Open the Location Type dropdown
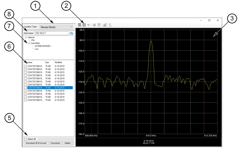Screen dimensions: 243x152 tap(56, 26)
